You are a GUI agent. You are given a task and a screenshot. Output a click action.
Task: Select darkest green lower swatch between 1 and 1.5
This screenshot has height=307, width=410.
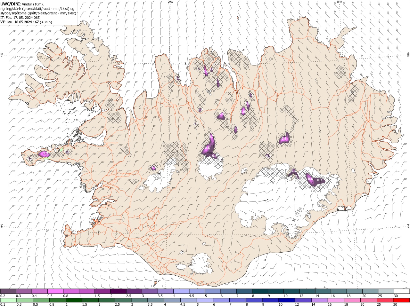74,300
